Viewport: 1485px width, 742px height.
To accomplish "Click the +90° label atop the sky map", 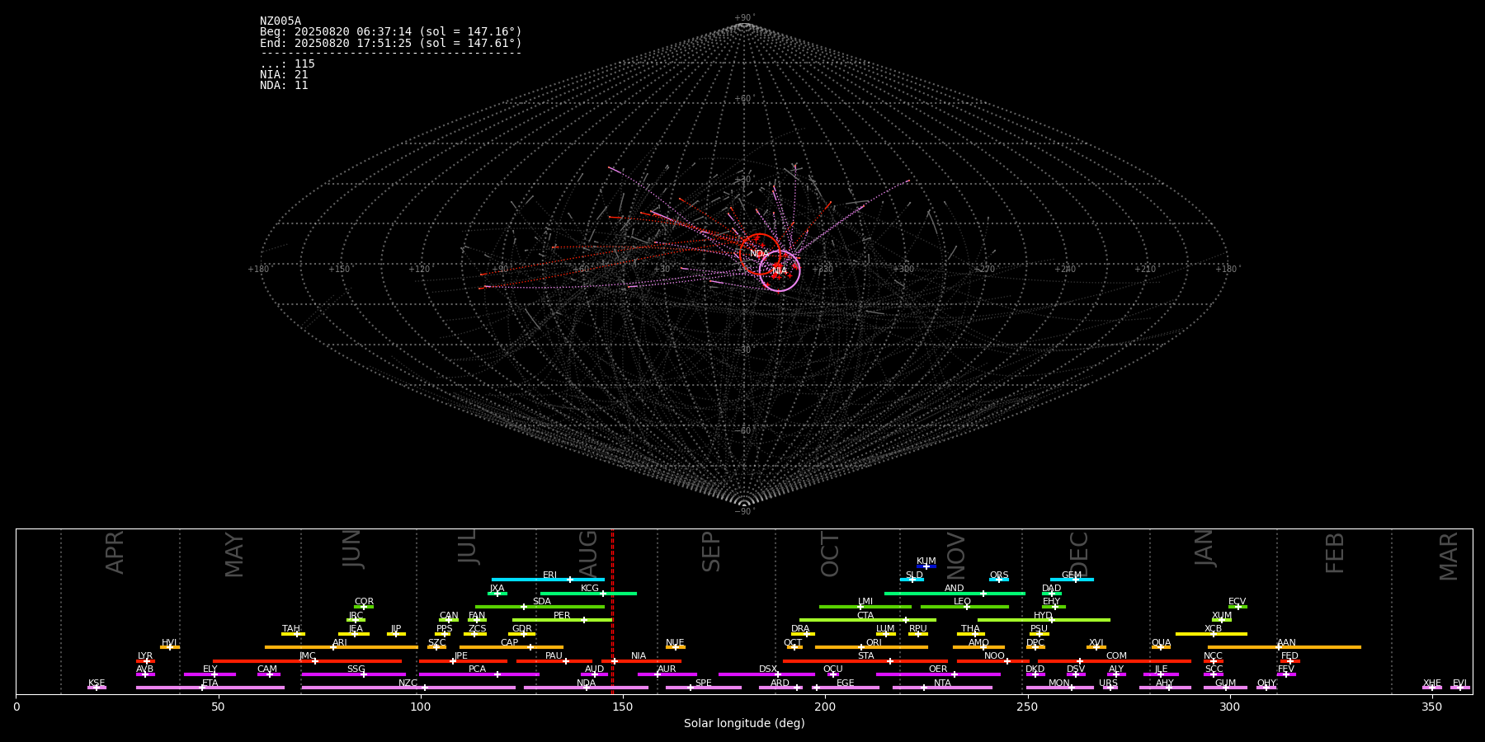I will click(744, 17).
